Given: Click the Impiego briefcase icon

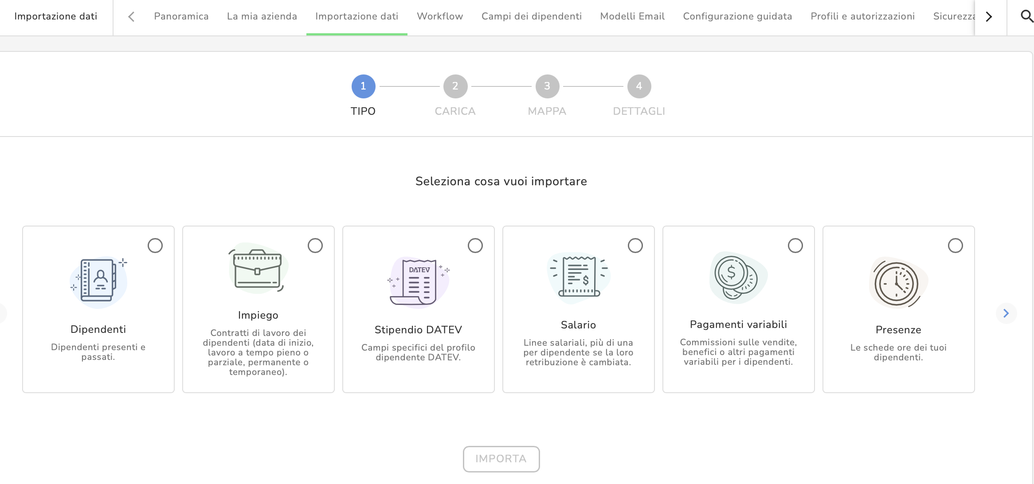Looking at the screenshot, I should pos(258,269).
